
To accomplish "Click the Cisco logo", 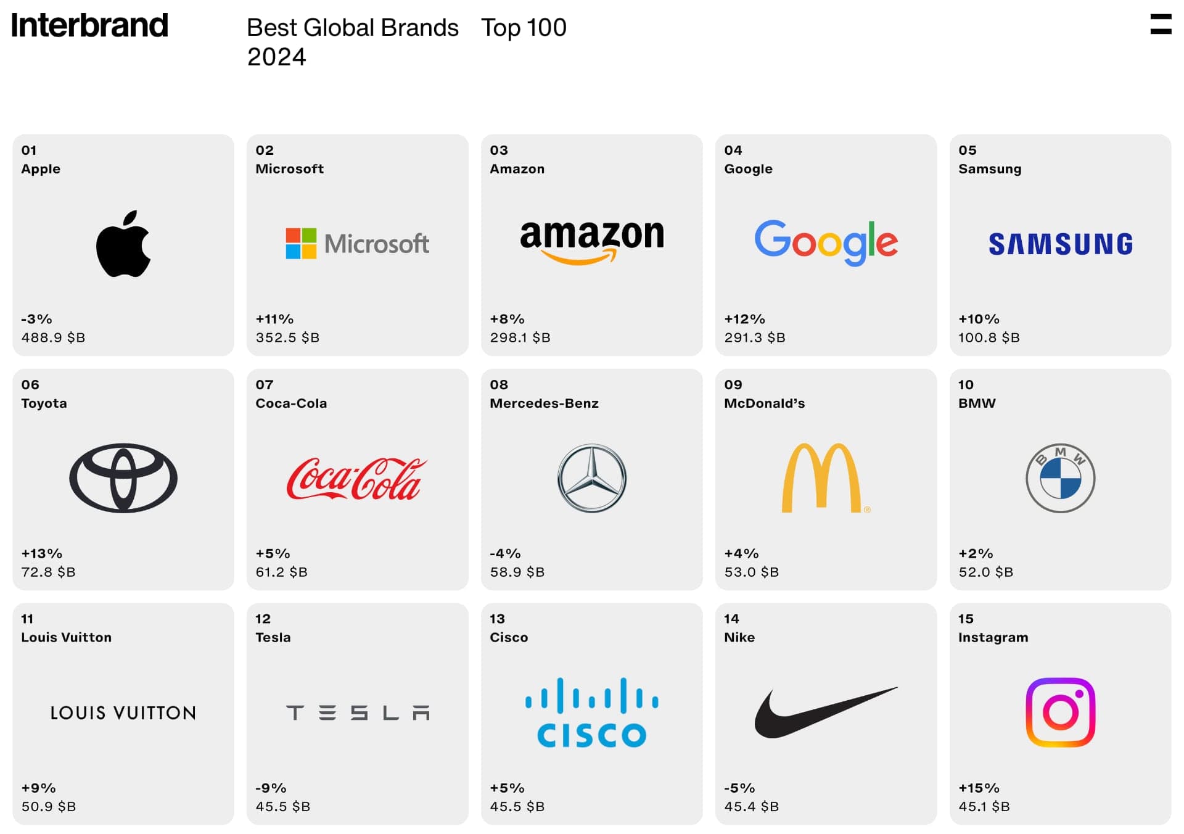I will point(591,712).
